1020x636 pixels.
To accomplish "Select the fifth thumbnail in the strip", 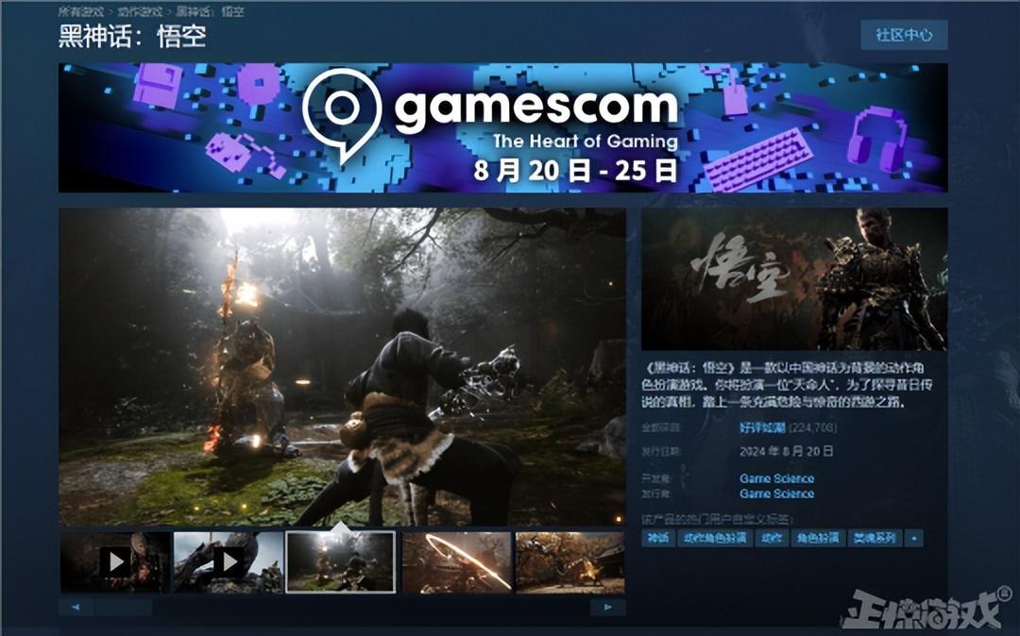I will tap(569, 562).
